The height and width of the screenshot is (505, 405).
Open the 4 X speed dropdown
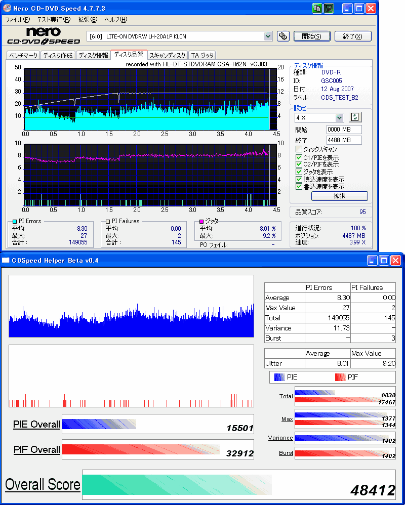(x=339, y=117)
